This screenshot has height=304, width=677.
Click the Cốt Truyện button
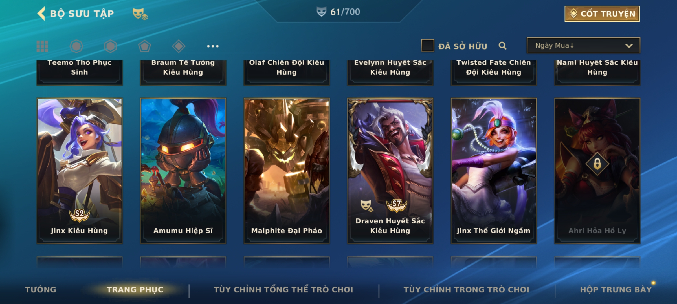(602, 14)
